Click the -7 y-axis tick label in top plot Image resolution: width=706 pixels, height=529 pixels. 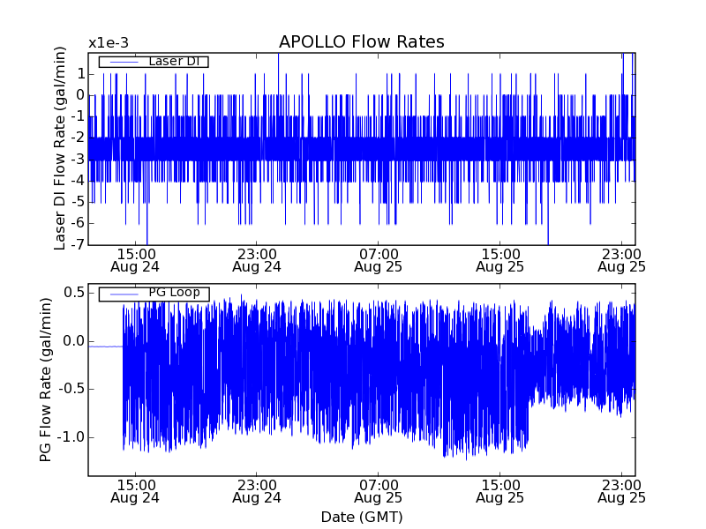[77, 244]
